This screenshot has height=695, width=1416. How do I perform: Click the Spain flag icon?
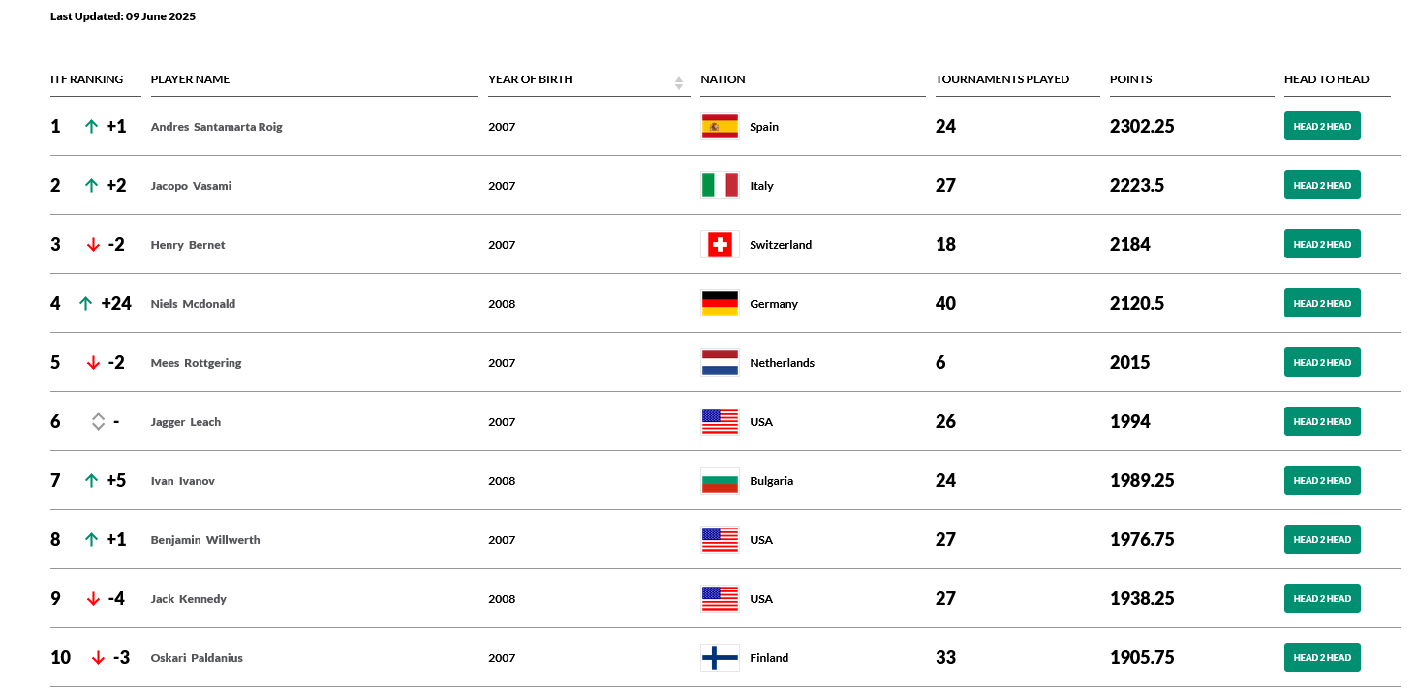720,127
